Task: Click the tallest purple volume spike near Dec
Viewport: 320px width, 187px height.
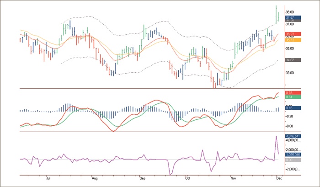Action: (276, 136)
